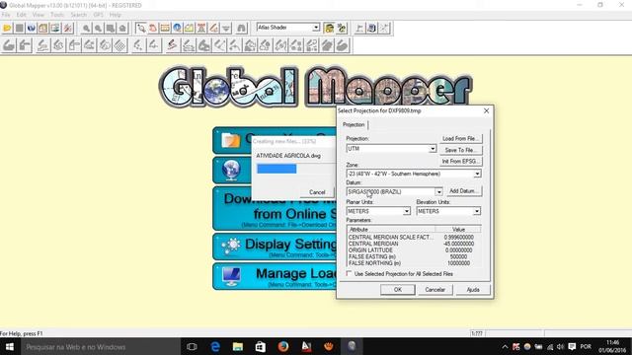Viewport: 632px width, 355px height.
Task: Open Windows Store from taskbar
Action: tap(261, 346)
